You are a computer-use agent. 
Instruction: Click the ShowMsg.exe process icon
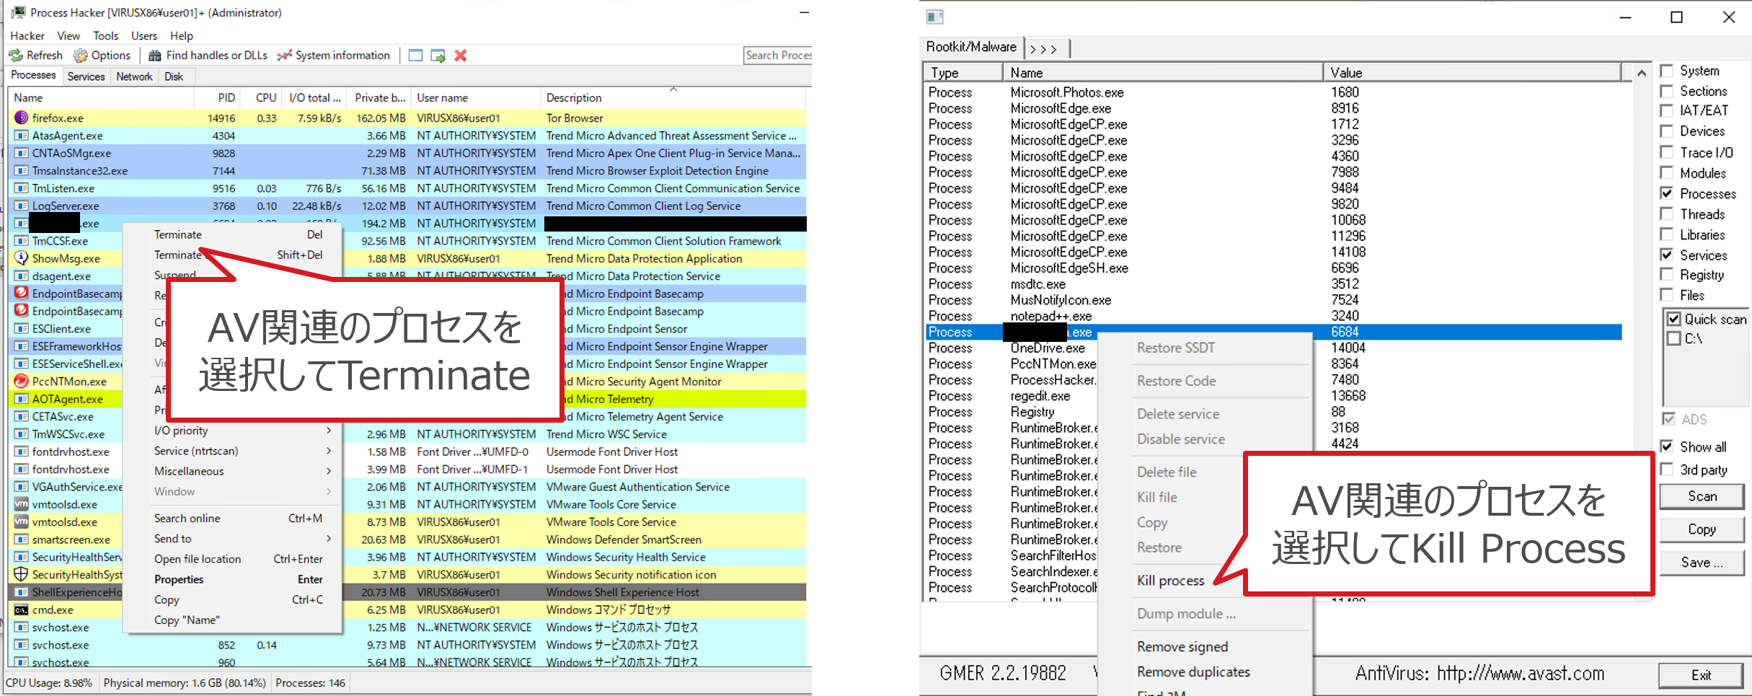[x=21, y=258]
